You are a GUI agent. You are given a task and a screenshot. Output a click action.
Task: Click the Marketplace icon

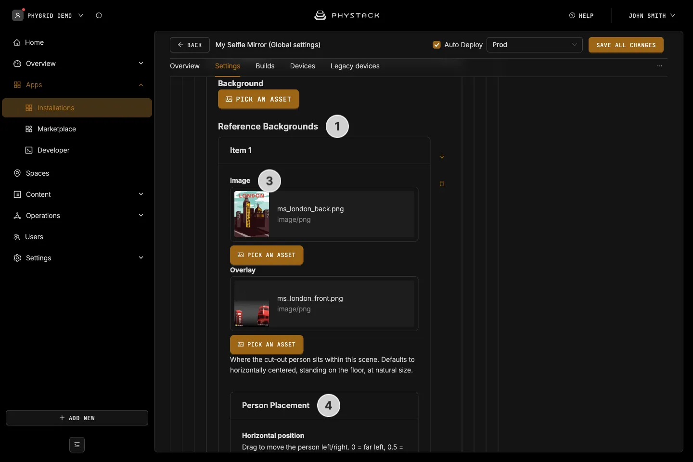tap(29, 129)
